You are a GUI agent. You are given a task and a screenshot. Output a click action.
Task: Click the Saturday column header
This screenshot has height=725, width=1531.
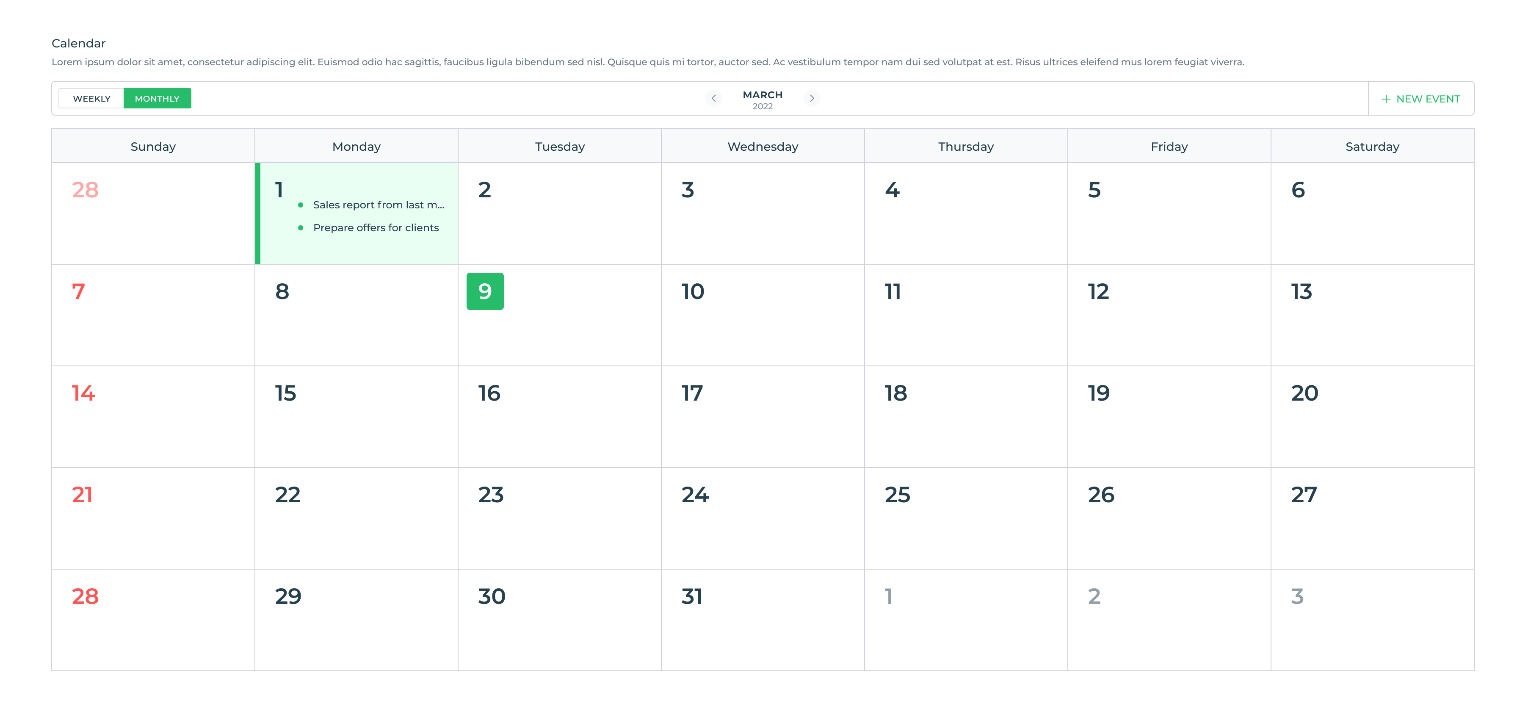pos(1372,147)
